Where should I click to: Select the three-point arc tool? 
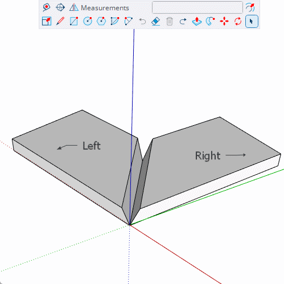(129, 21)
